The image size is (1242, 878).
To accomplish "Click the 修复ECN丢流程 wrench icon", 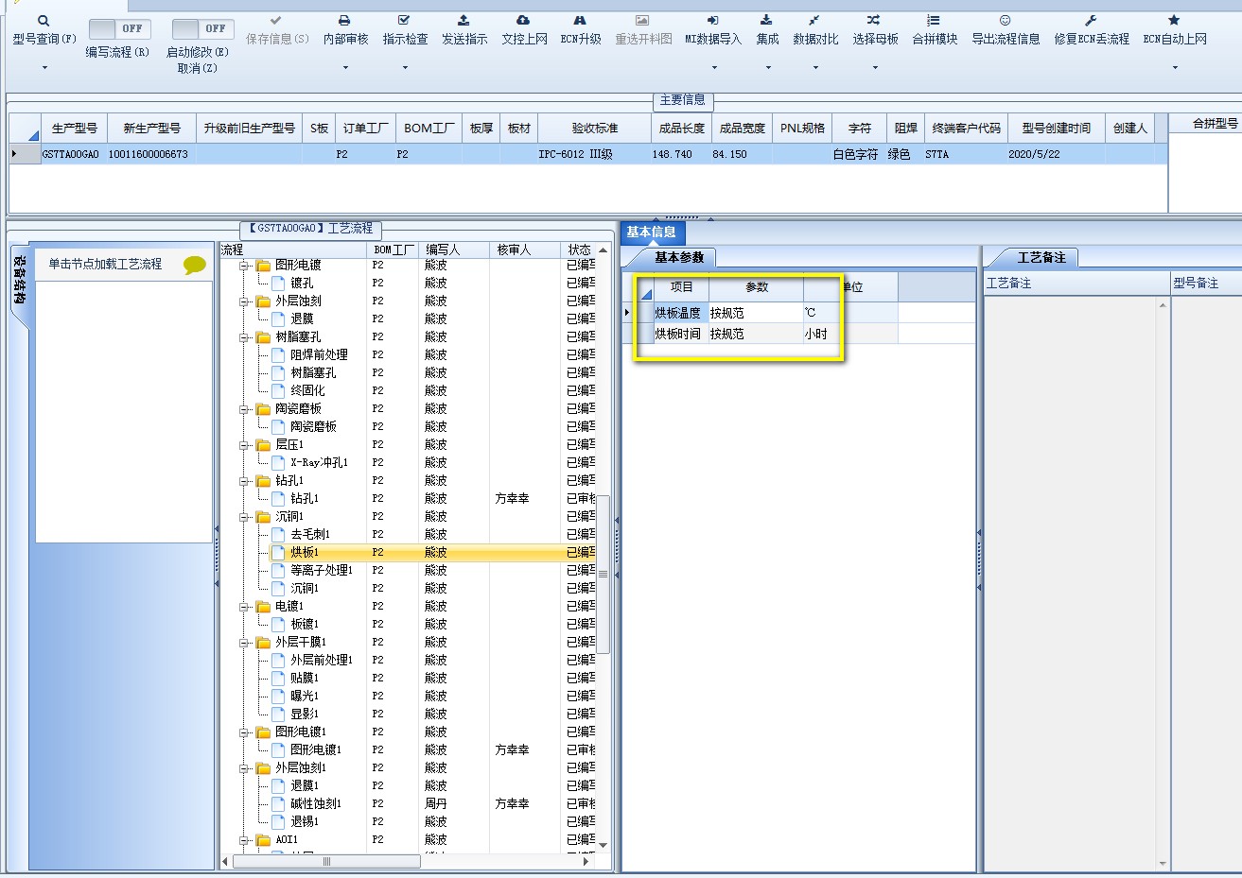I will click(x=1091, y=20).
